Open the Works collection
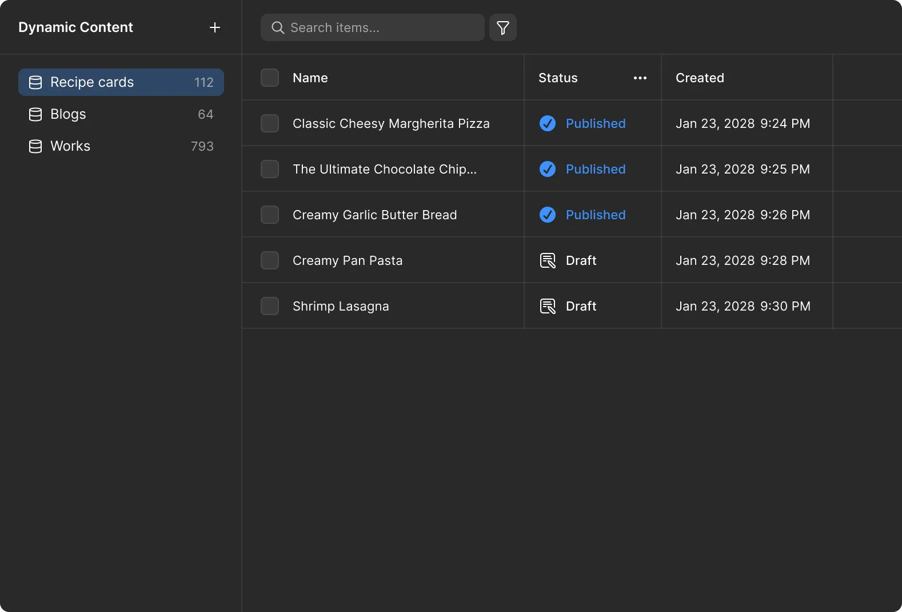902x612 pixels. 121,146
